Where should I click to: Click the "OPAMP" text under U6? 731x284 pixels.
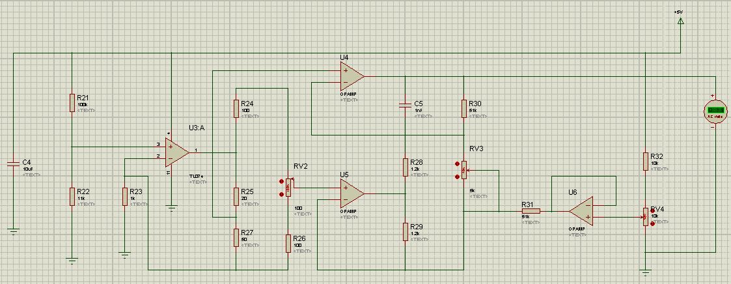(x=577, y=229)
